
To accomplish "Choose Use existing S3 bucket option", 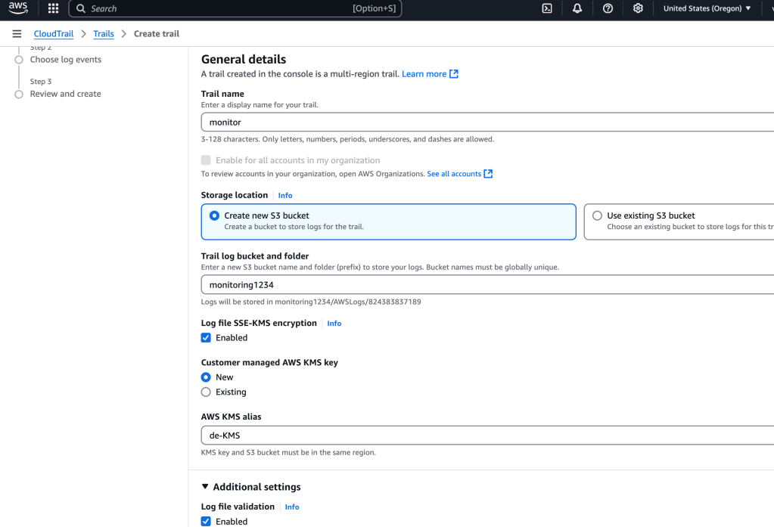I will click(x=598, y=215).
